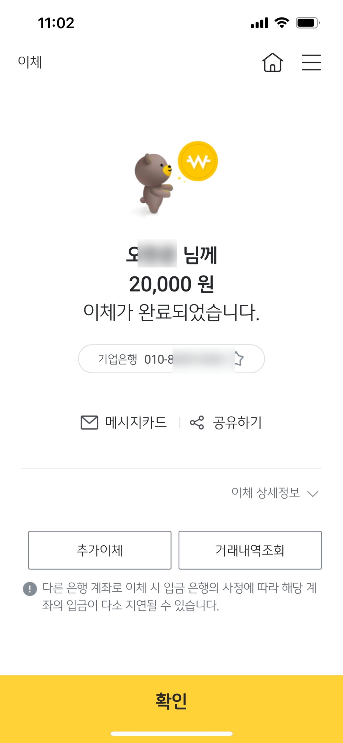Select the 메시지카드 option
The width and height of the screenshot is (343, 743).
[136, 422]
